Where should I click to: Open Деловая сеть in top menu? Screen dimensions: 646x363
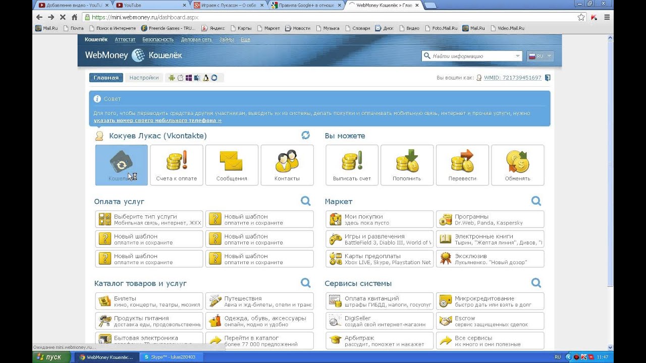(196, 39)
